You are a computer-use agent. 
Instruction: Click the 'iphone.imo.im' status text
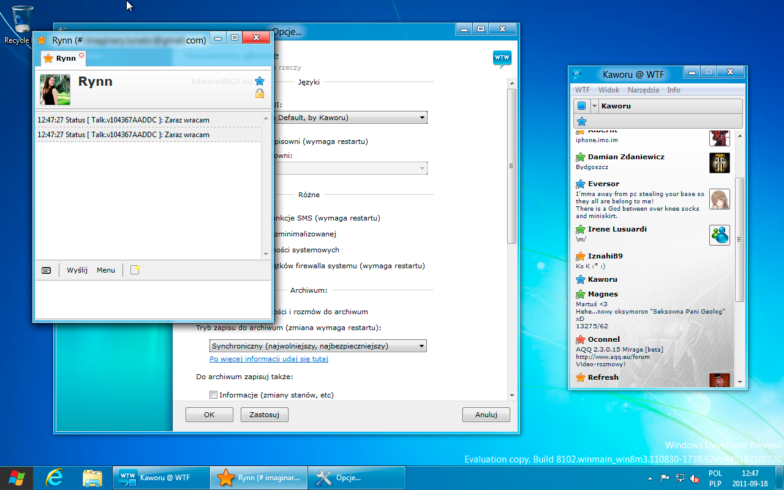[597, 140]
